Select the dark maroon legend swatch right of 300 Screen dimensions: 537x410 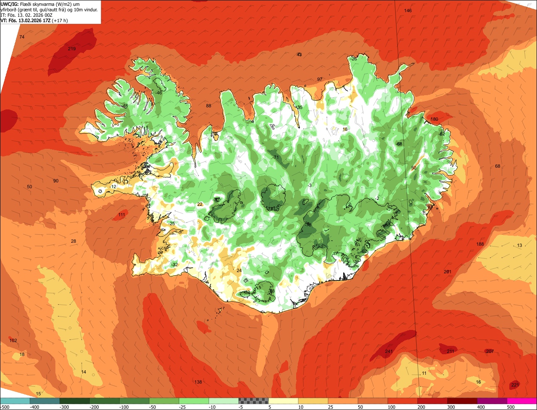pyautogui.click(x=462, y=401)
